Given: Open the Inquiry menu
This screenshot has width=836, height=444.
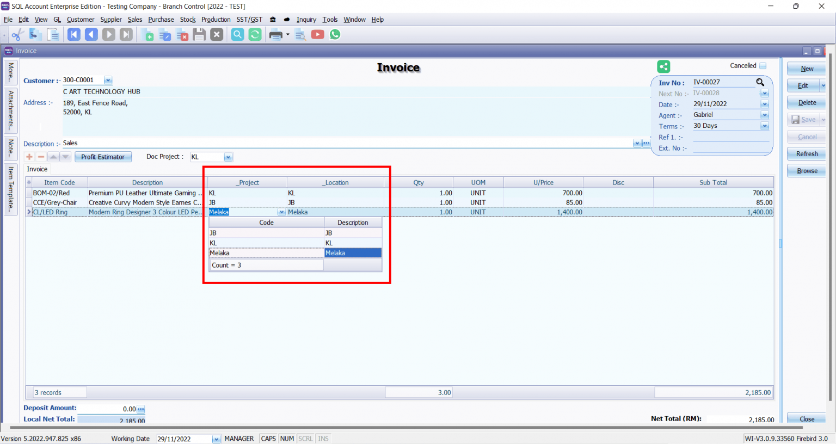Looking at the screenshot, I should (306, 19).
